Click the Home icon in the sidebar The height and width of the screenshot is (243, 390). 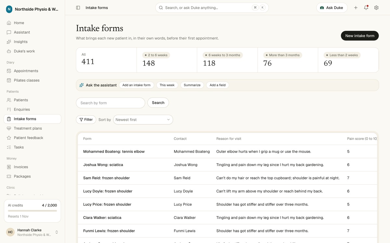point(9,23)
